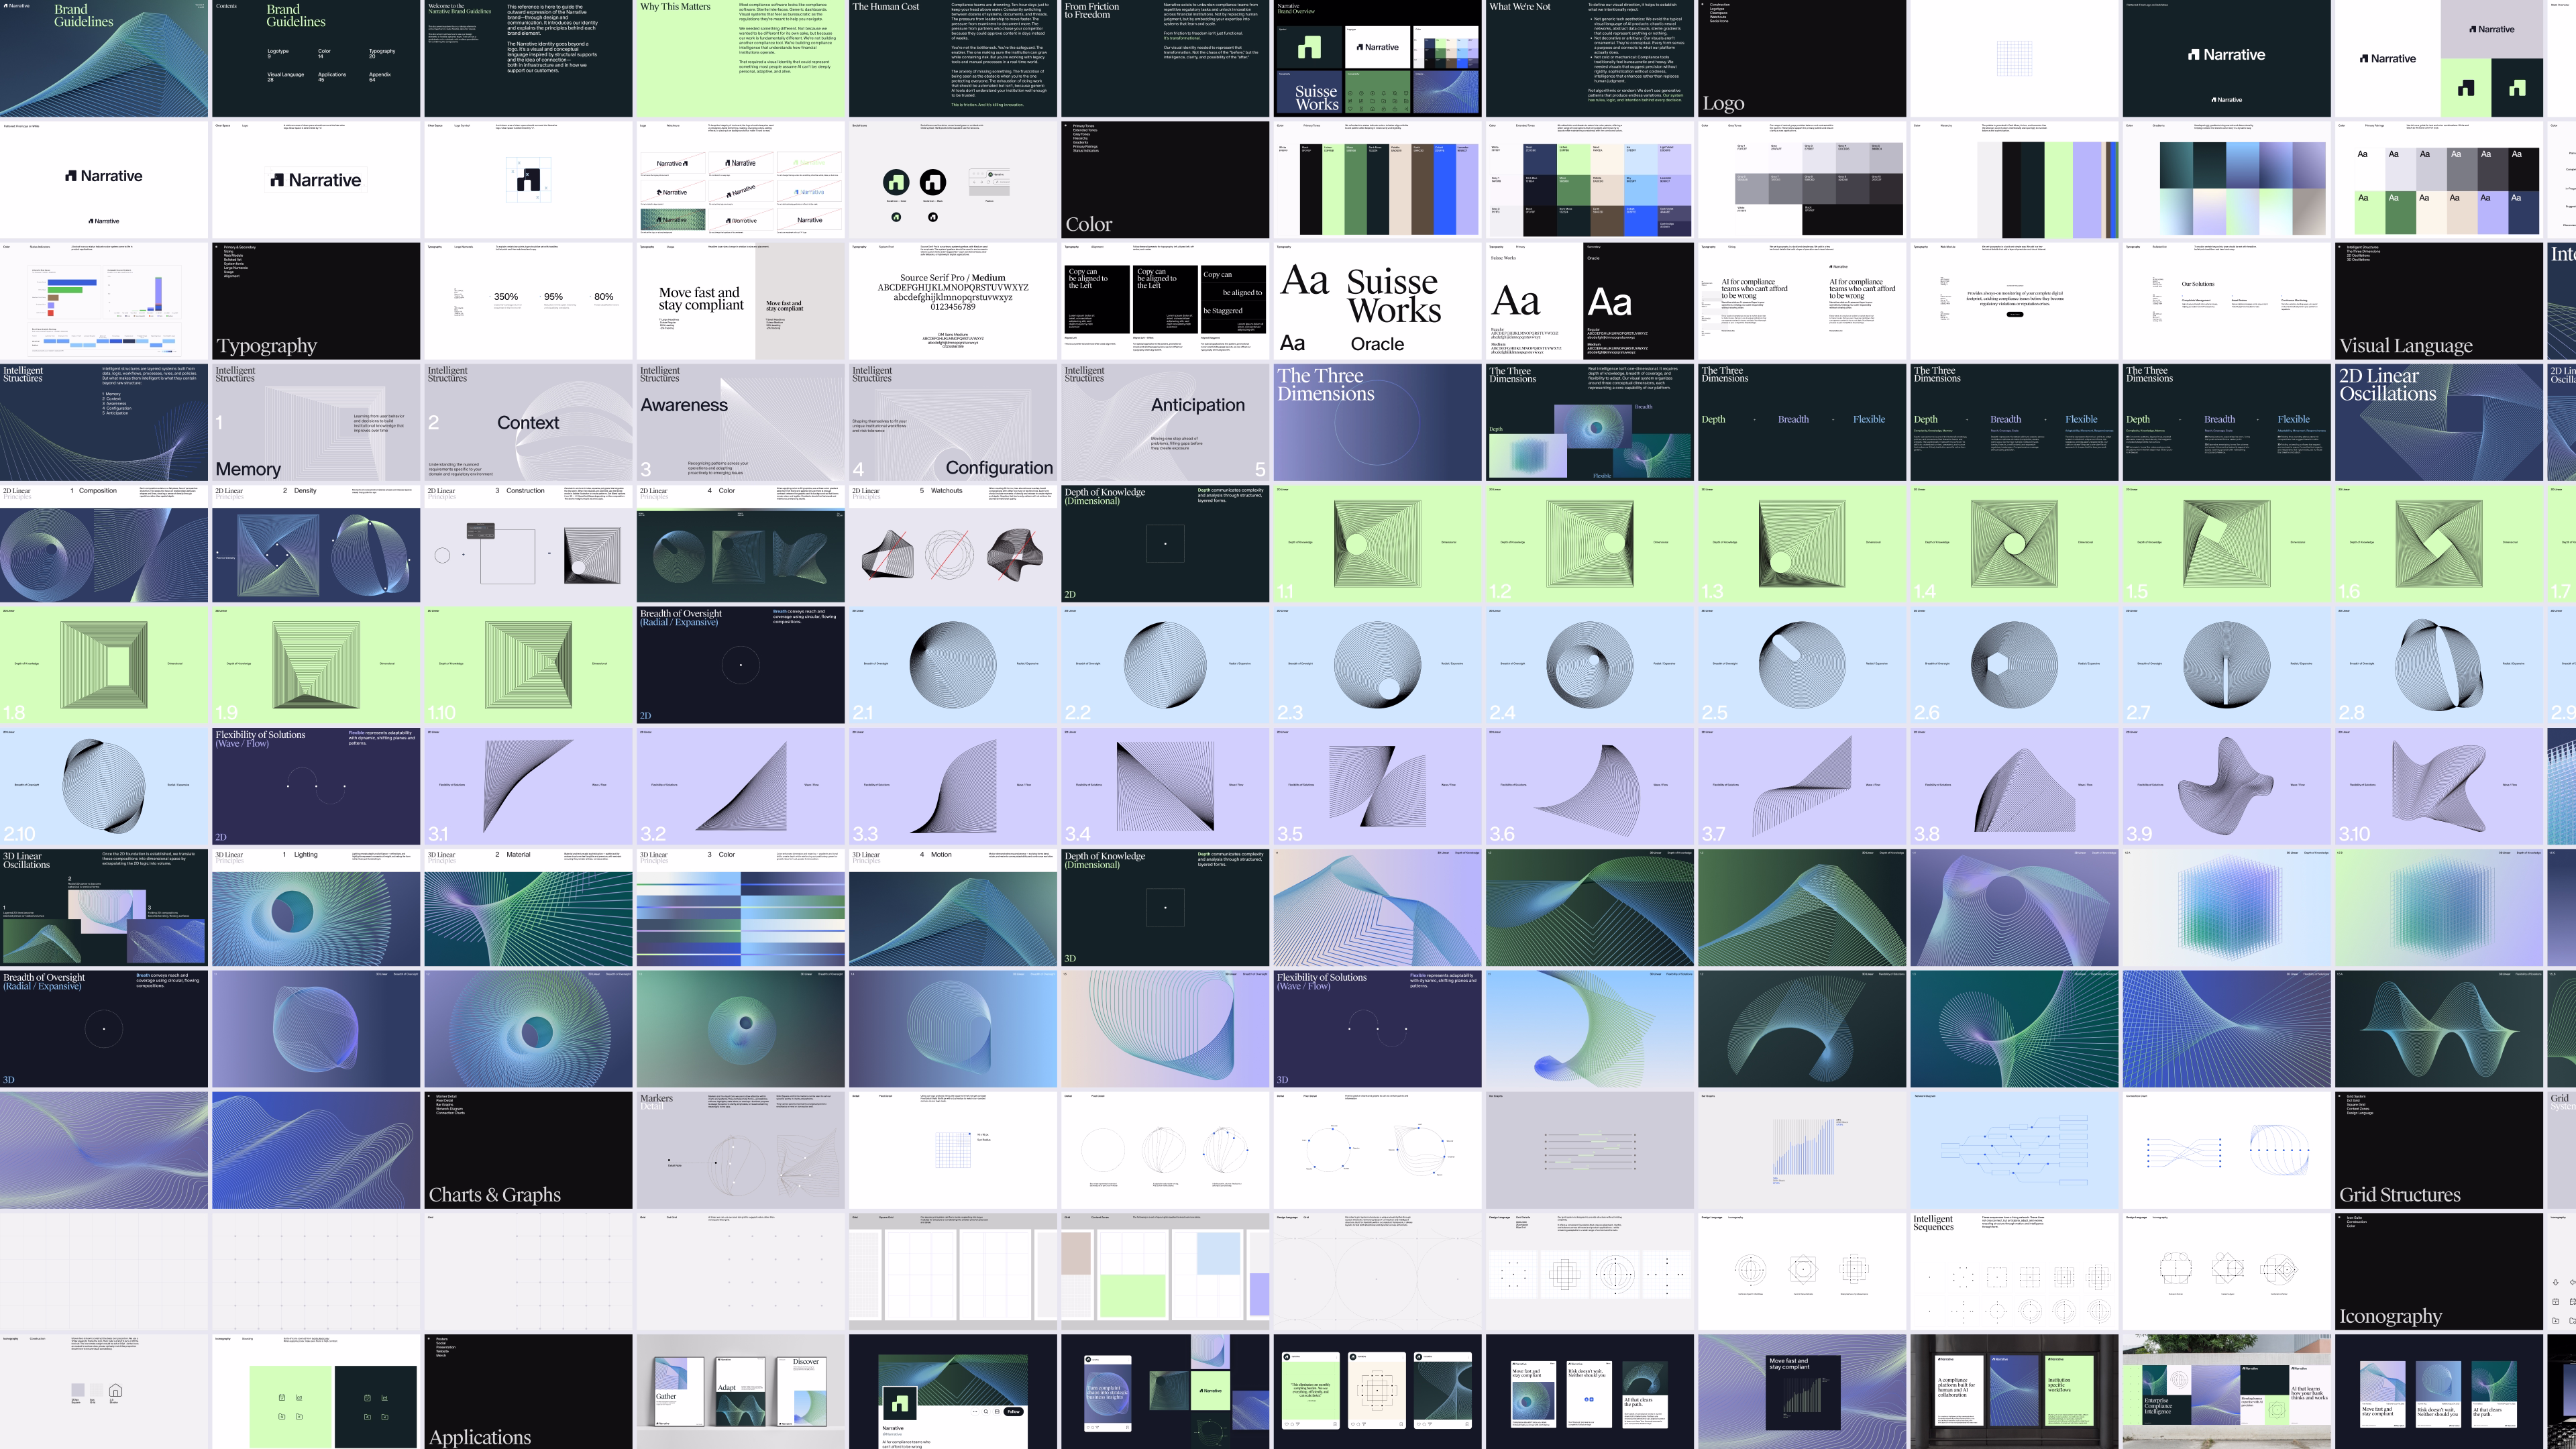The image size is (2576, 1449).
Task: Select slide 2.1 with the radial circle
Action: [952, 664]
